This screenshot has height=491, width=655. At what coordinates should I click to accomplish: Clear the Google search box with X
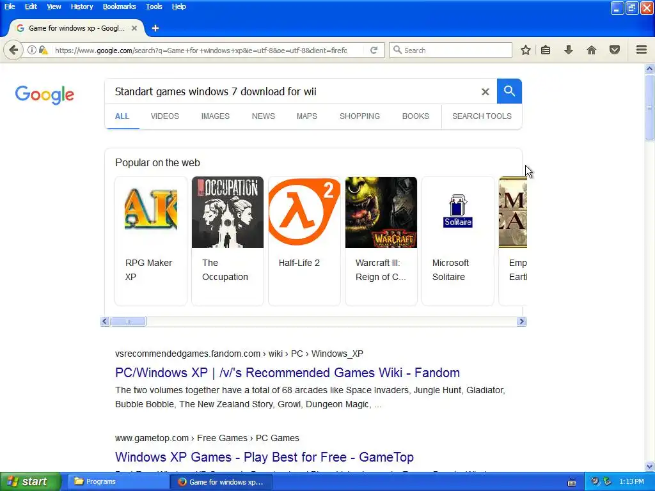click(485, 91)
